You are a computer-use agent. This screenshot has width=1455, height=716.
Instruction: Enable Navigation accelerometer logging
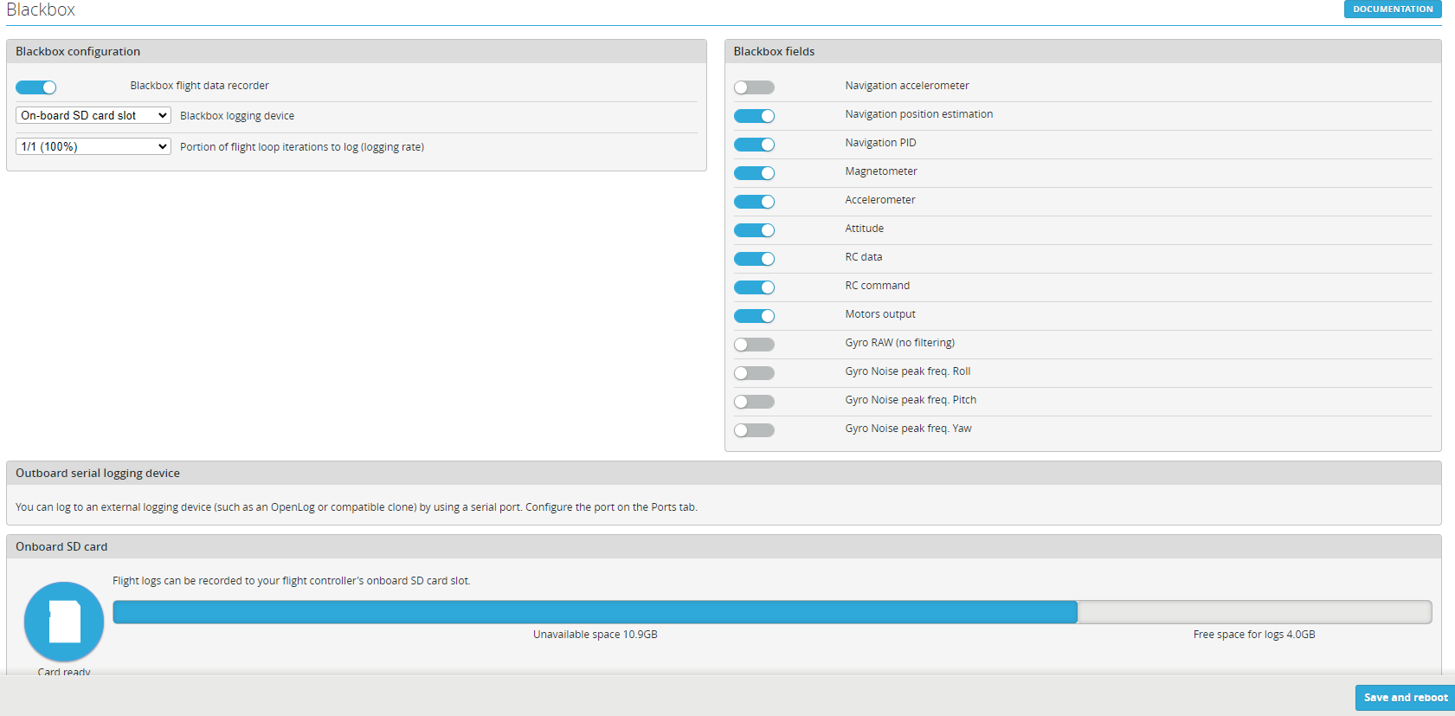pos(754,87)
